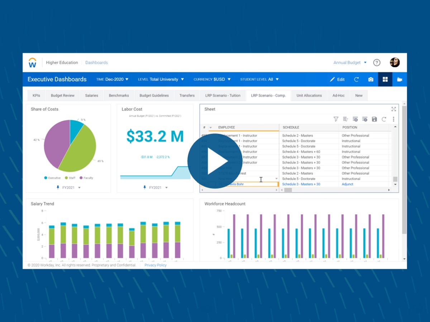This screenshot has width=430, height=322.
Task: Change the STUDENT LEVEL All dropdown
Action: [x=259, y=79]
